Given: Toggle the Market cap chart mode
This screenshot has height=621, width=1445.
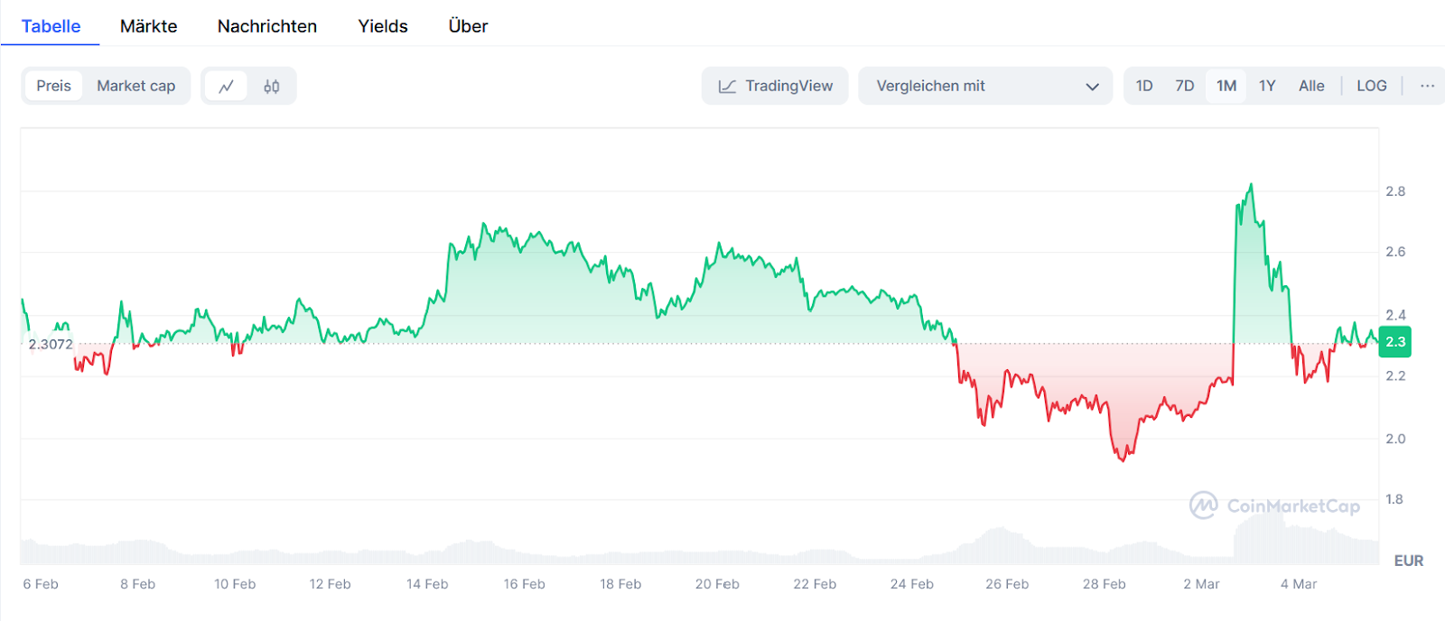Looking at the screenshot, I should point(136,86).
